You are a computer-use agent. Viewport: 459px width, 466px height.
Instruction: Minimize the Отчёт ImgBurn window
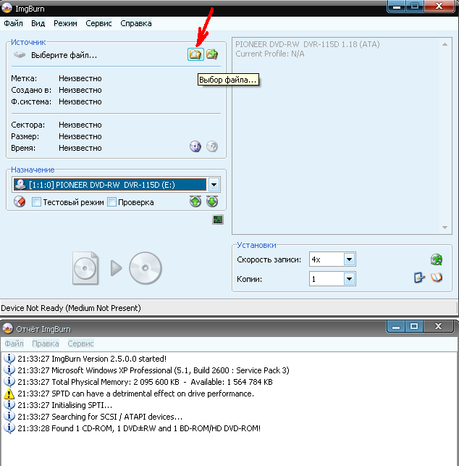[396, 327]
